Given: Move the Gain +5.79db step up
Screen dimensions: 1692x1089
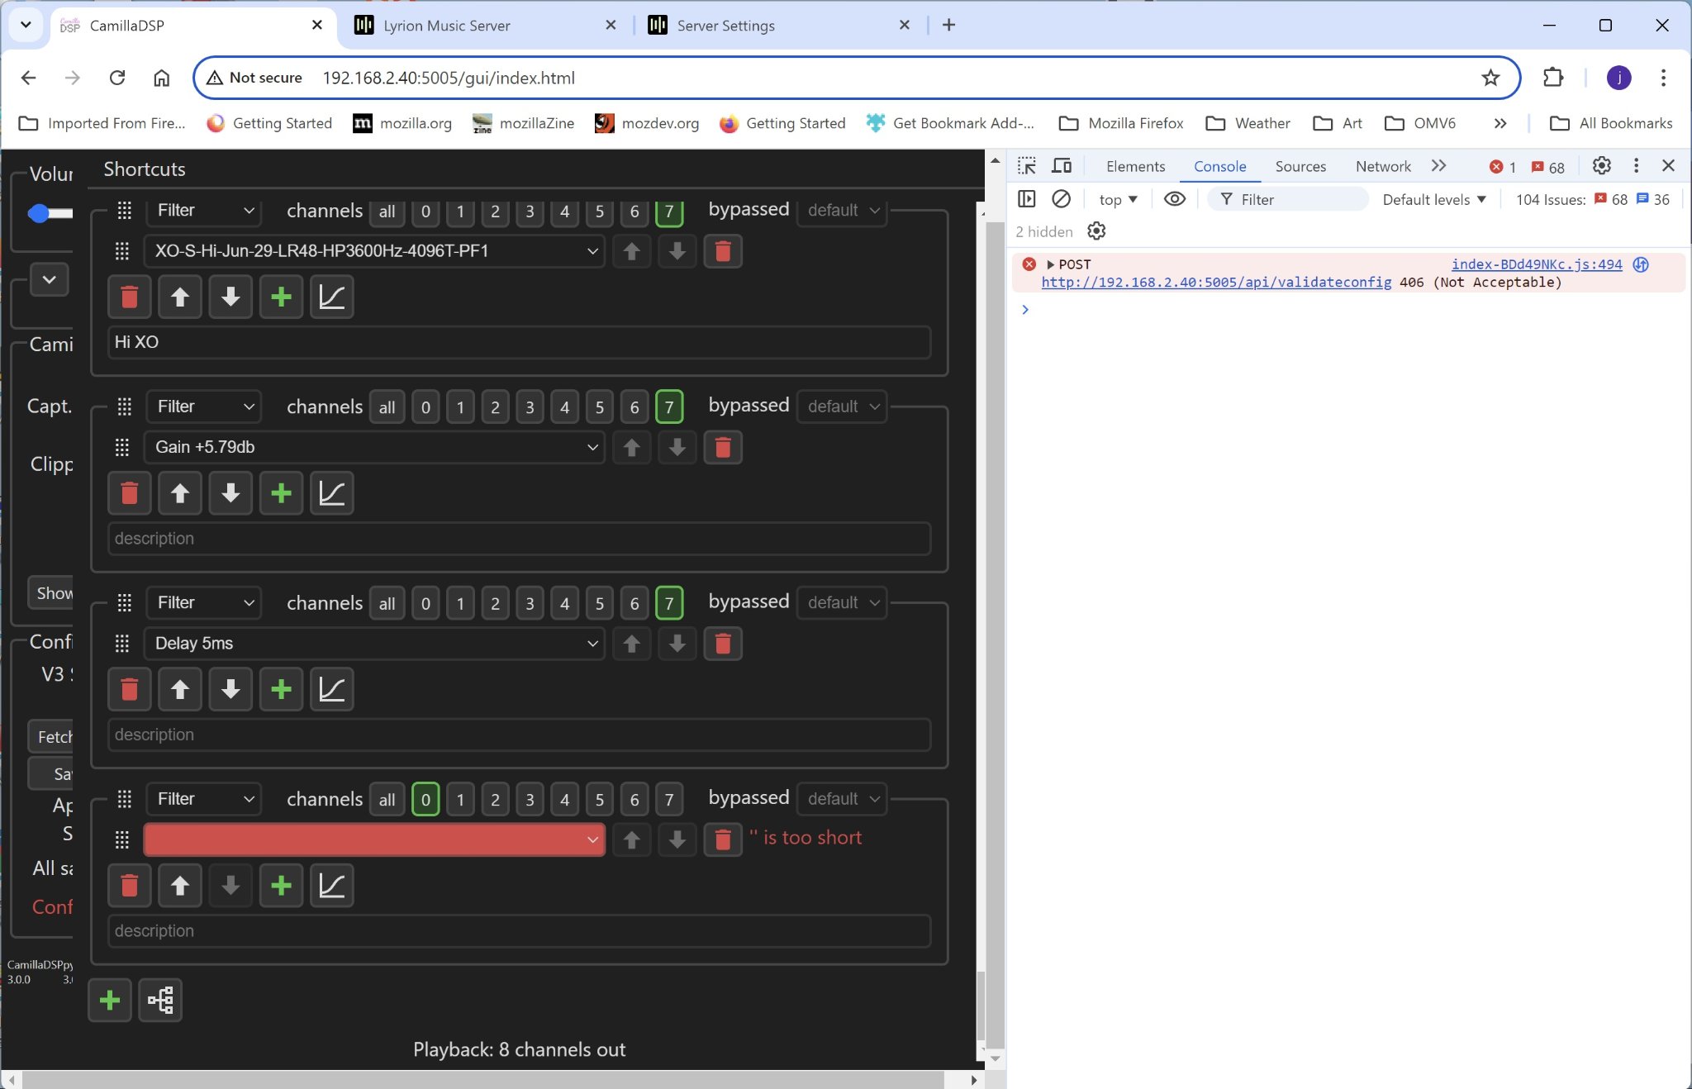Looking at the screenshot, I should click(180, 493).
